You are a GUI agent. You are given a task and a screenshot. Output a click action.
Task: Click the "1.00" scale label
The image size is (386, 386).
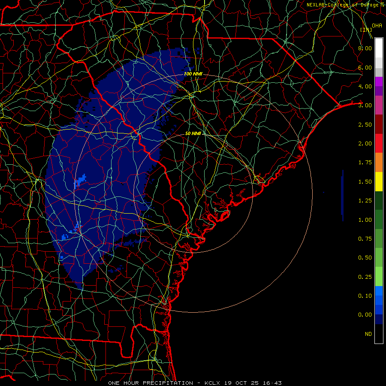(365, 220)
